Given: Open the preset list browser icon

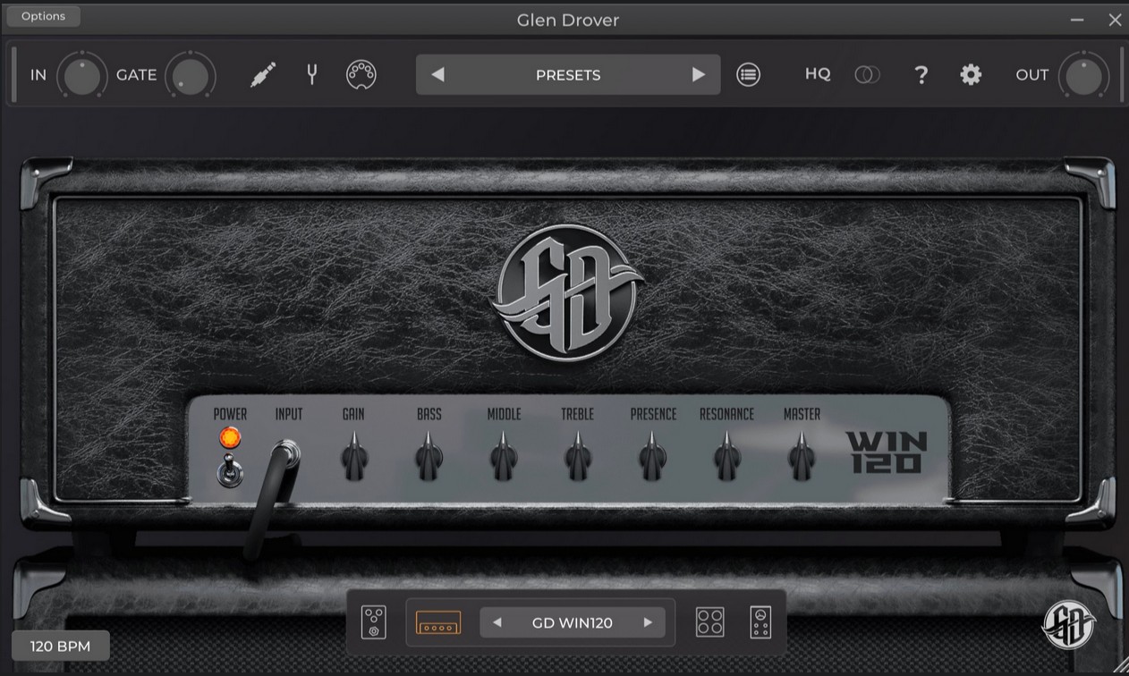Looking at the screenshot, I should [x=748, y=75].
